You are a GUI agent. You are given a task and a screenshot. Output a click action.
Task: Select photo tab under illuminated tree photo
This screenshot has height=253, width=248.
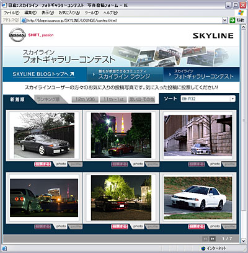(138, 226)
